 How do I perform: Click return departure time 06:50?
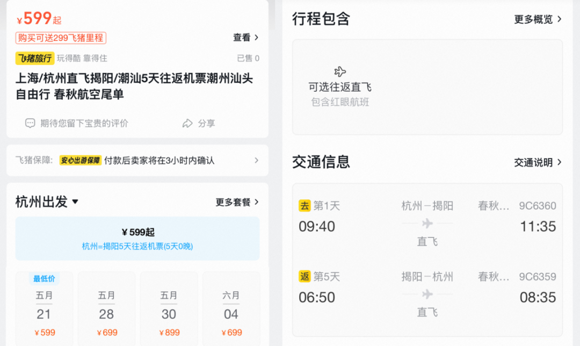[x=317, y=298]
